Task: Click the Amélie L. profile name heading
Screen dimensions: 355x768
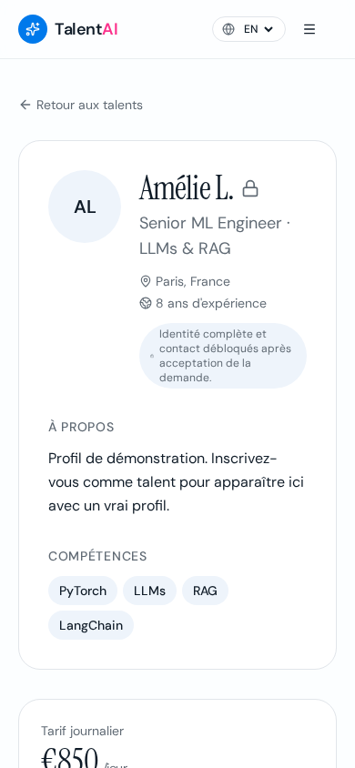Action: click(x=187, y=188)
